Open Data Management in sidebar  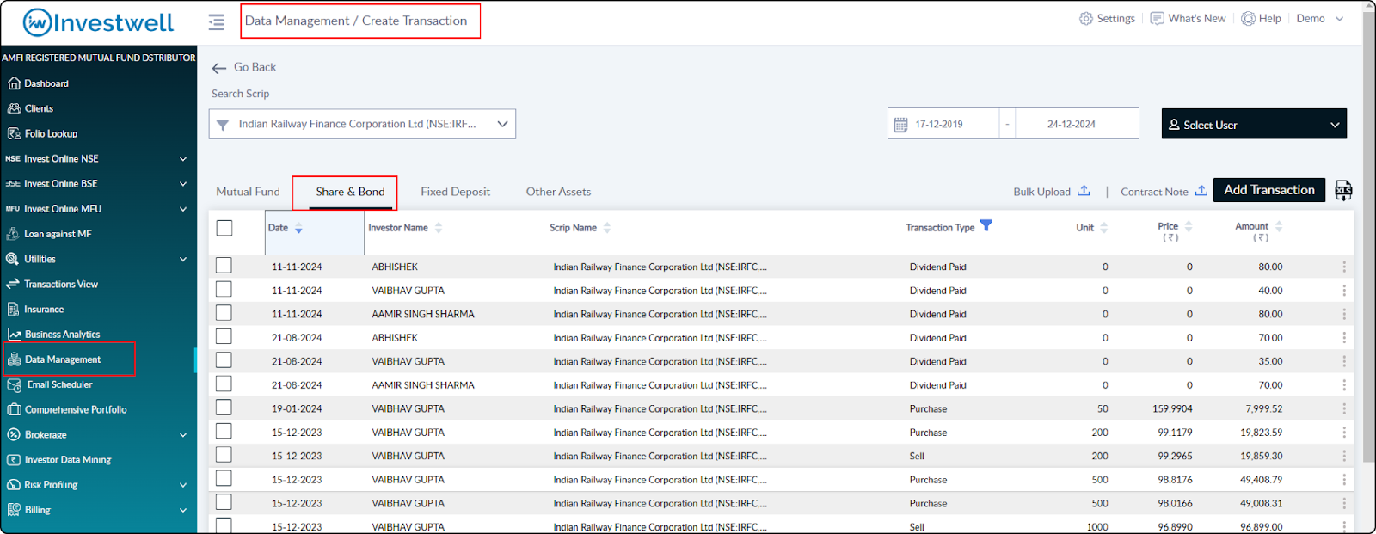pyautogui.click(x=55, y=359)
